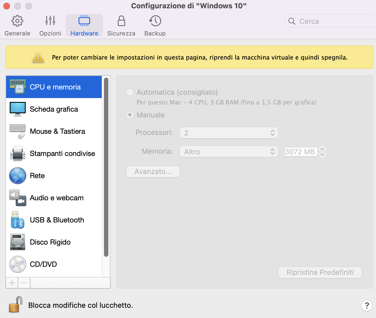This screenshot has width=376, height=318.
Task: Click the padlock icon to lock changes
Action: 15,305
